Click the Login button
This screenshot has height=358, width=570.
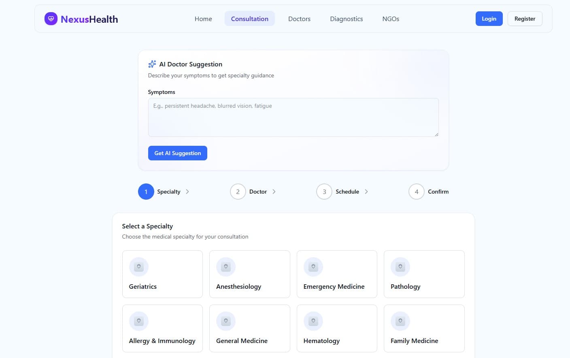[489, 19]
